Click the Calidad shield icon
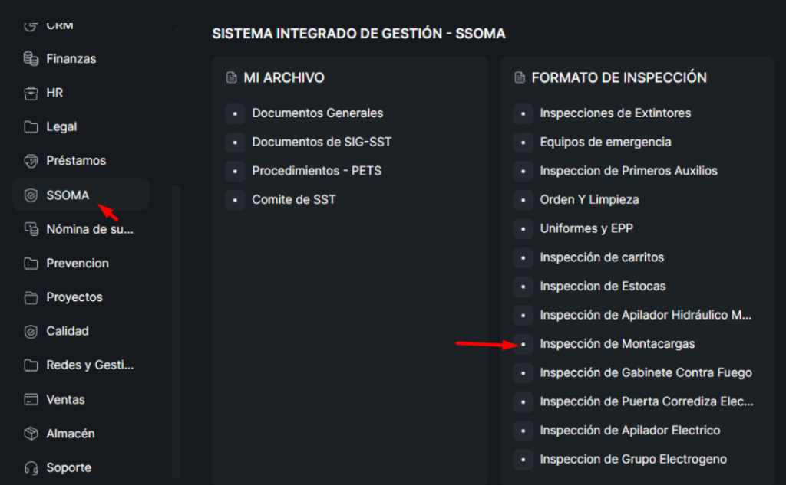Screen dimensions: 786x485 (x=31, y=332)
